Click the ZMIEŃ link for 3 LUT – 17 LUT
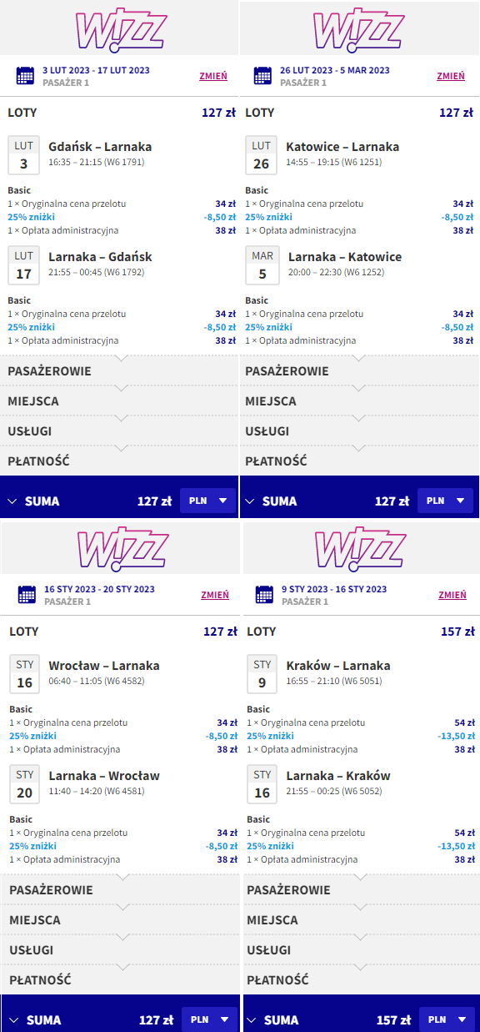 point(213,76)
